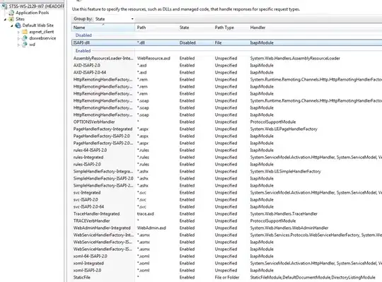Select the wd tree item label
This screenshot has height=282, width=382.
[32, 45]
